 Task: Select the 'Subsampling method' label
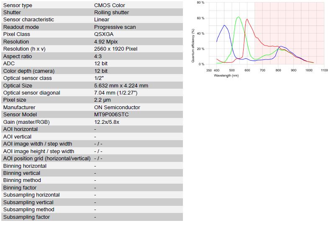coord(29,210)
